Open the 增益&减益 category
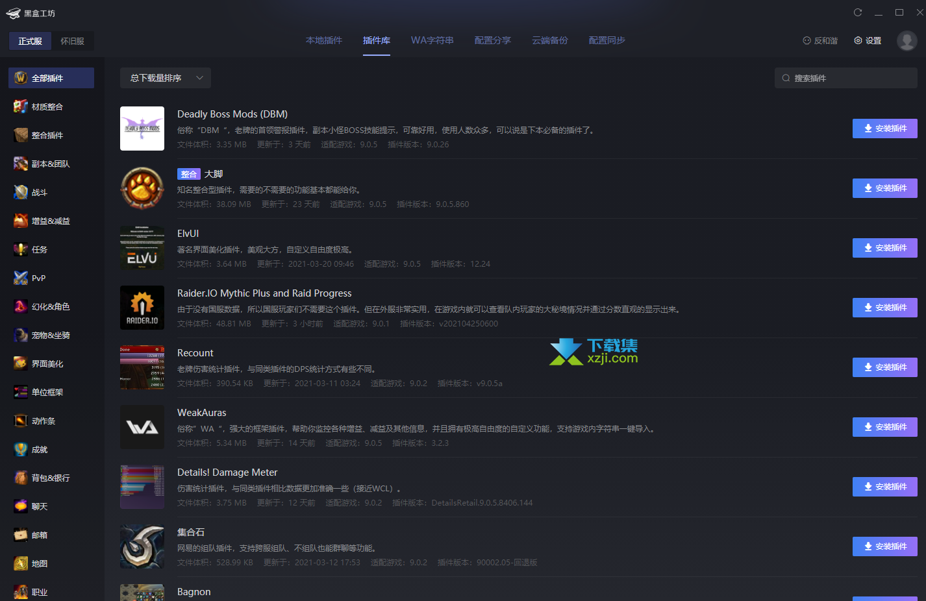 51,221
